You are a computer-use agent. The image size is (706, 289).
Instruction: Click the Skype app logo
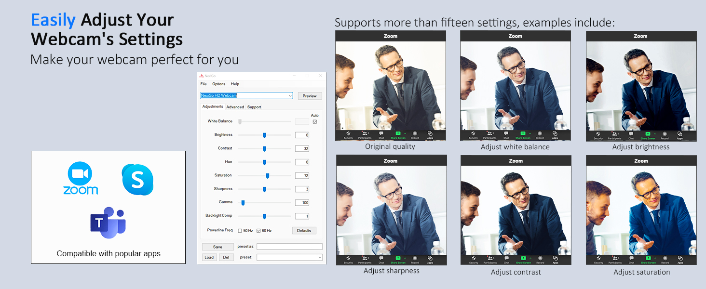137,180
